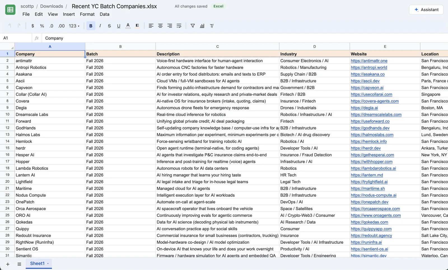Apply percent format icon
This screenshot has height=270, width=448.
(42, 26)
